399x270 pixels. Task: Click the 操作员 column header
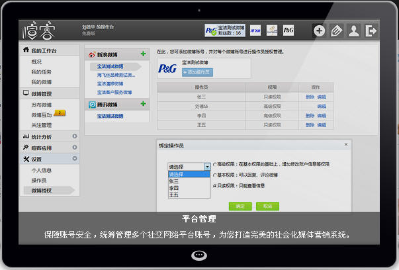(201, 87)
